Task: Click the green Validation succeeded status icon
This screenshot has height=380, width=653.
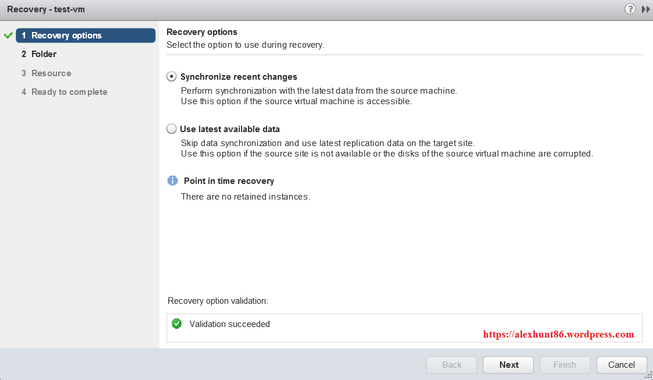Action: pos(177,324)
